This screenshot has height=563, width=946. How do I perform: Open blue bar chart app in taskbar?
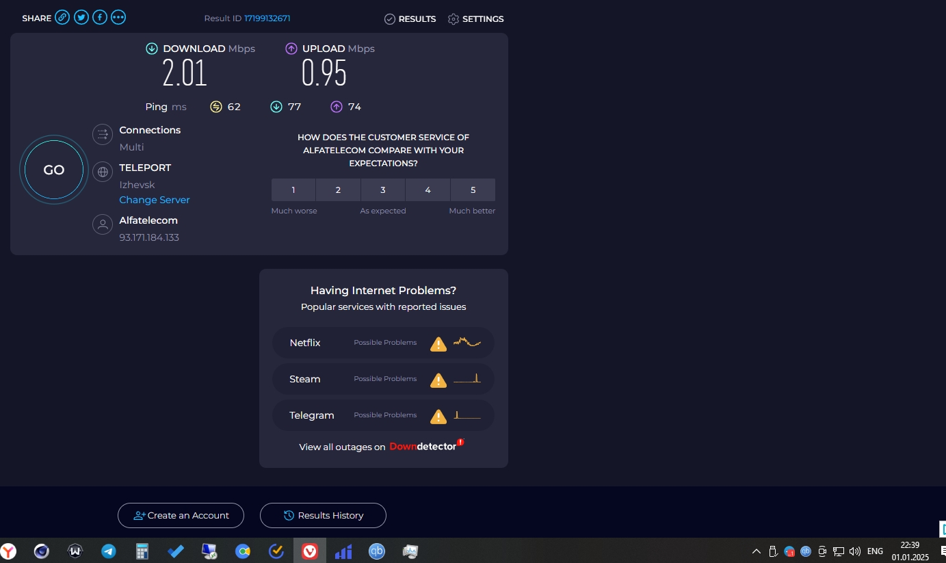pyautogui.click(x=343, y=551)
